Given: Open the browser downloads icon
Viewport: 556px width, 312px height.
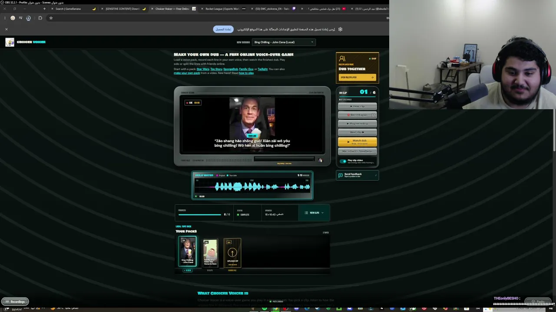Looking at the screenshot, I should coord(28,18).
